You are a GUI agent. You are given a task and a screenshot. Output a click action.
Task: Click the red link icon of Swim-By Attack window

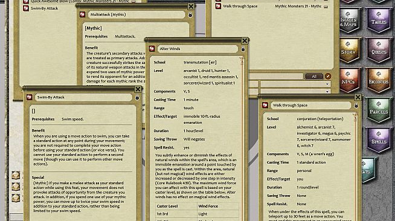tap(29, 97)
